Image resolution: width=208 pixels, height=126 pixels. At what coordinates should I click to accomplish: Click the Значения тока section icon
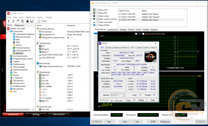pyautogui.click(x=38, y=106)
